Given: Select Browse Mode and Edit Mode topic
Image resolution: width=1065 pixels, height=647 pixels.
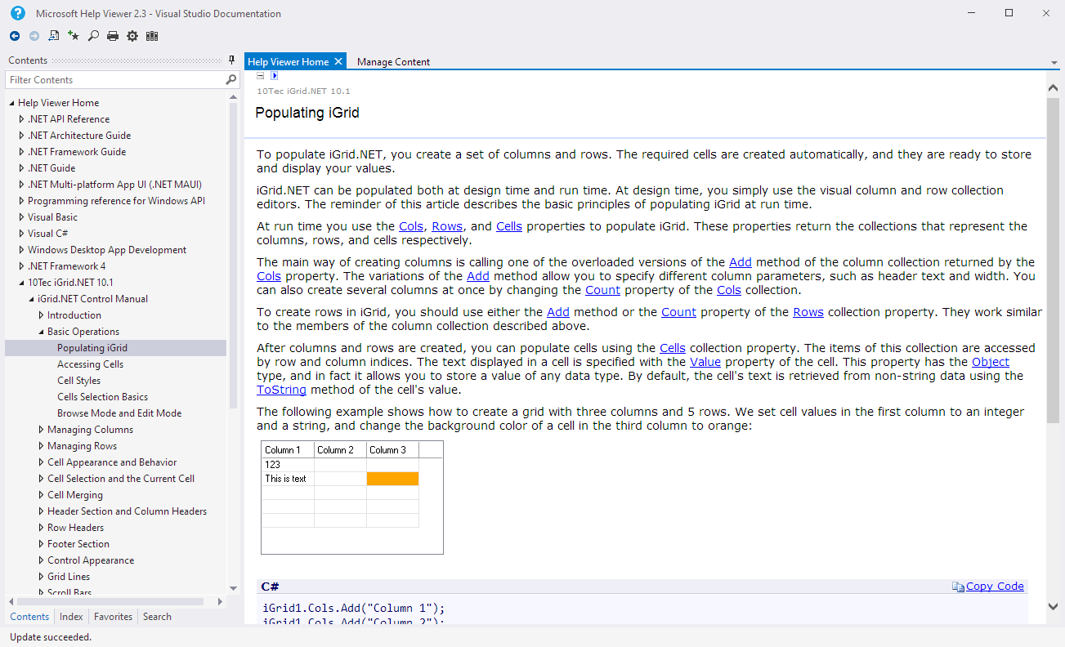Looking at the screenshot, I should [x=119, y=413].
